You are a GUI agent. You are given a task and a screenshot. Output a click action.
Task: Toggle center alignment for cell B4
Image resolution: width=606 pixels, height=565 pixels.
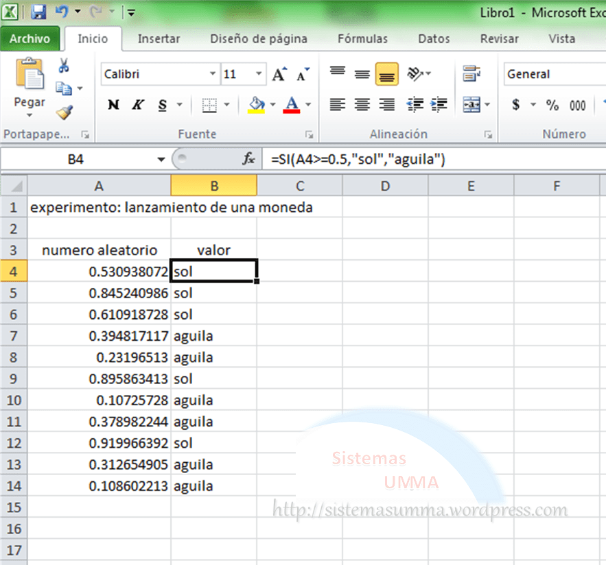pos(362,105)
